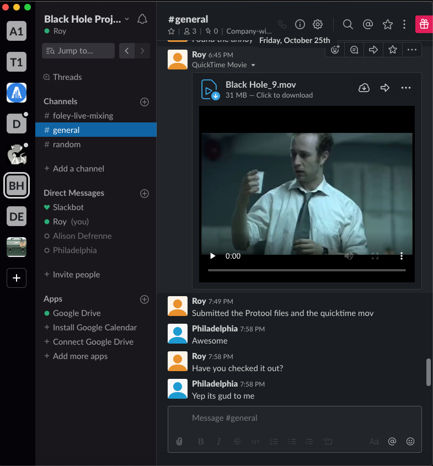Screen dimensions: 433x466
Task: Mute the video volume
Action: 348,256
